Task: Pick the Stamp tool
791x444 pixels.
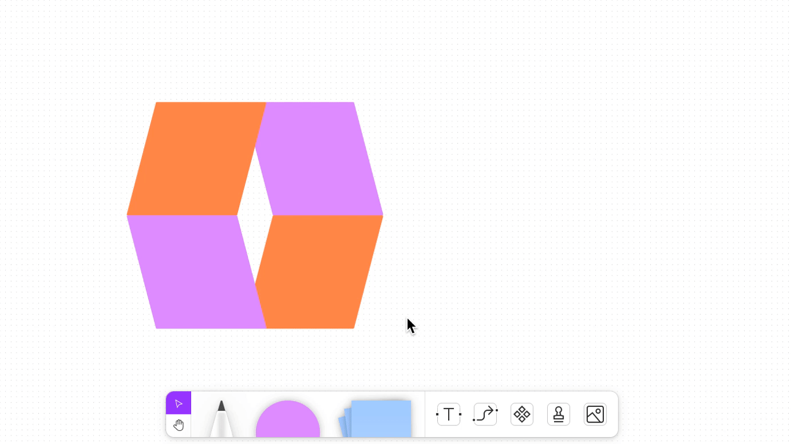Action: pyautogui.click(x=558, y=414)
